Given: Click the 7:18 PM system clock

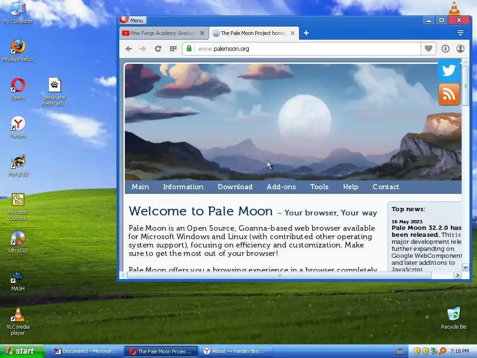Looking at the screenshot, I should (460, 351).
